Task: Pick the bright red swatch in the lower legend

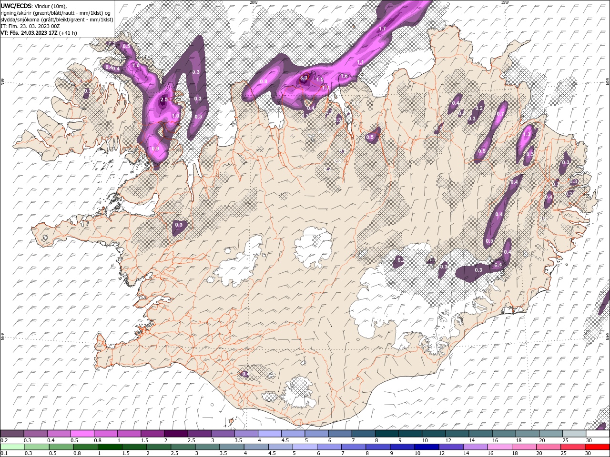Action: (x=598, y=447)
